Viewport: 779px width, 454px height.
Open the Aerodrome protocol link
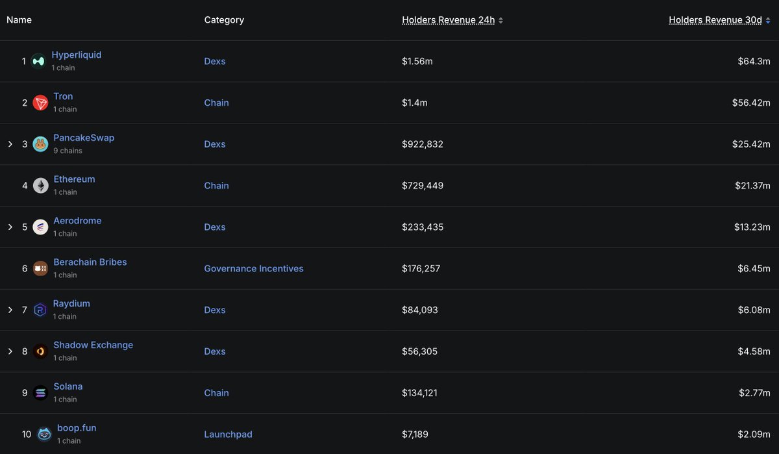pyautogui.click(x=77, y=221)
